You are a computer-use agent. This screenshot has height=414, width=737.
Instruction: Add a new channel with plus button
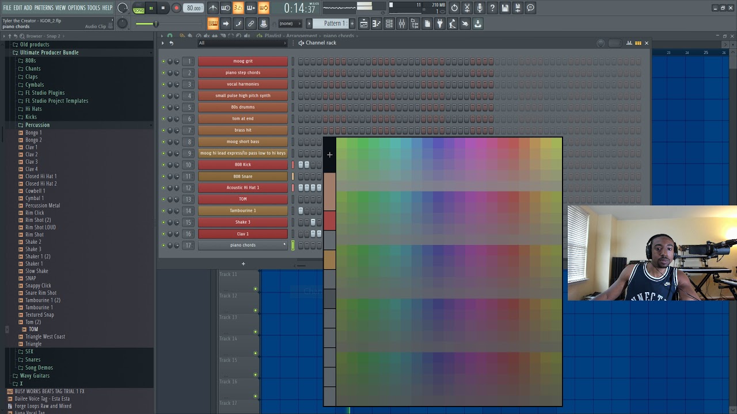[x=243, y=264]
